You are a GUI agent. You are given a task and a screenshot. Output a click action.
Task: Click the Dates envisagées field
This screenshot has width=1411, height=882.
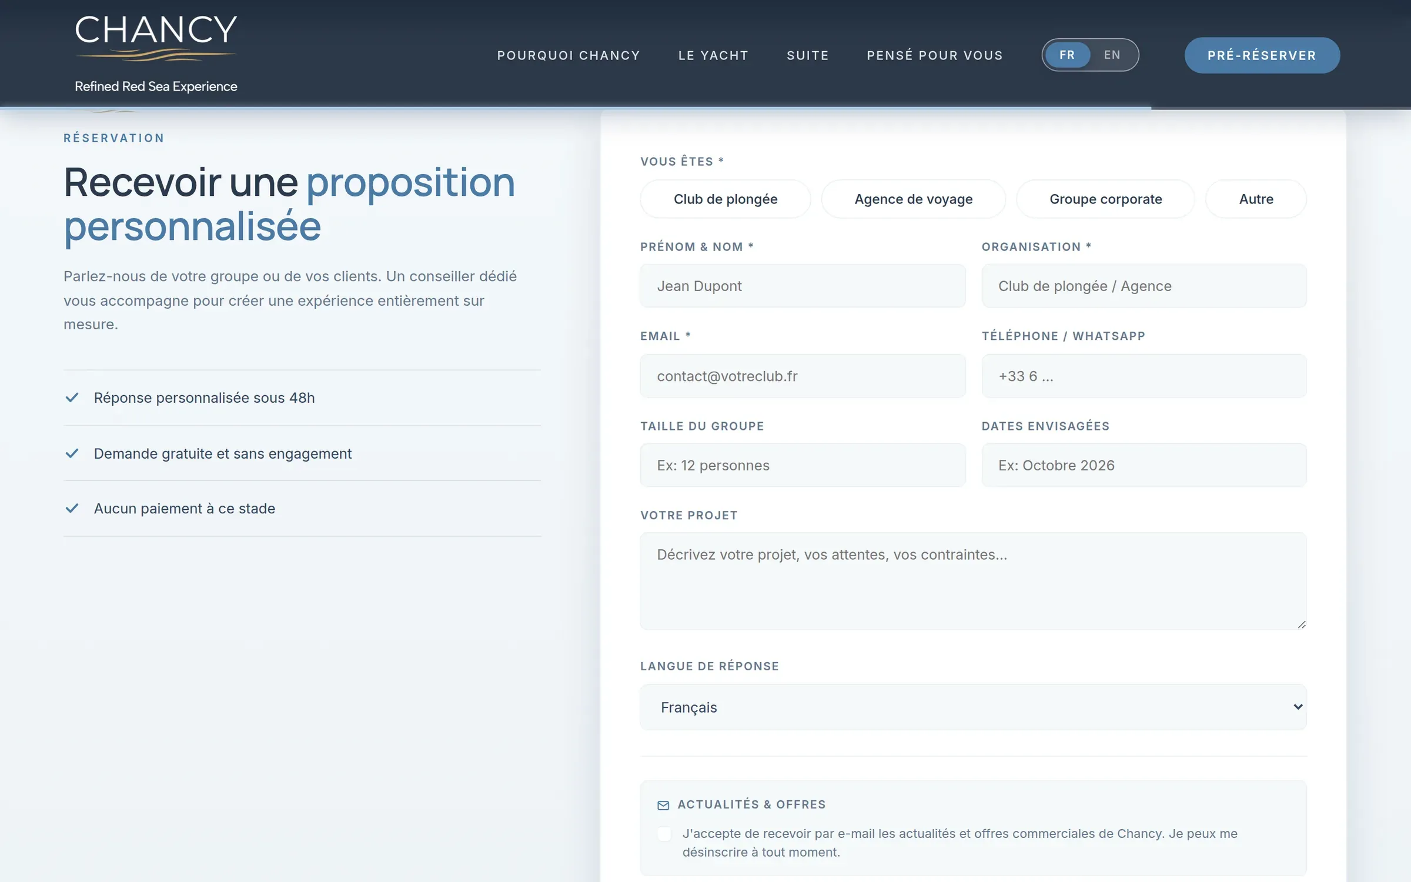click(x=1143, y=465)
